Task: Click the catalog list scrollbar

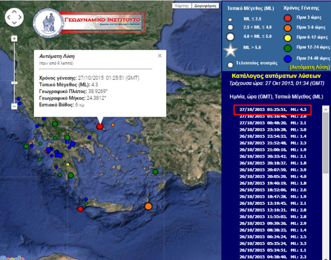Action: (325, 141)
